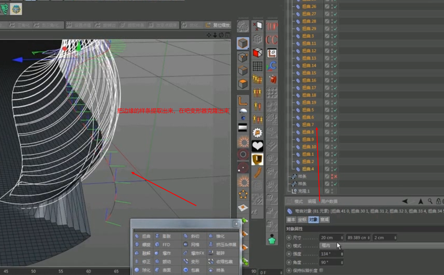Open the attribute panel 编辑 menu

(311, 201)
